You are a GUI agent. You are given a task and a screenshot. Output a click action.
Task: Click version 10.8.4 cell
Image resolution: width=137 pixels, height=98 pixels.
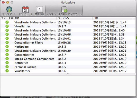tap(62, 63)
